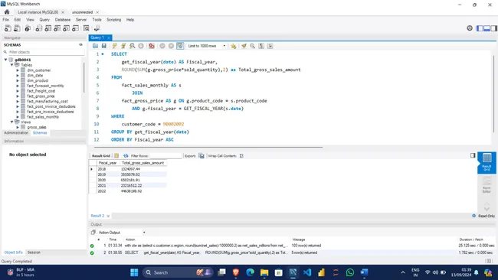The width and height of the screenshot is (498, 280).
Task: Click the Result Grid side button
Action: [487, 162]
